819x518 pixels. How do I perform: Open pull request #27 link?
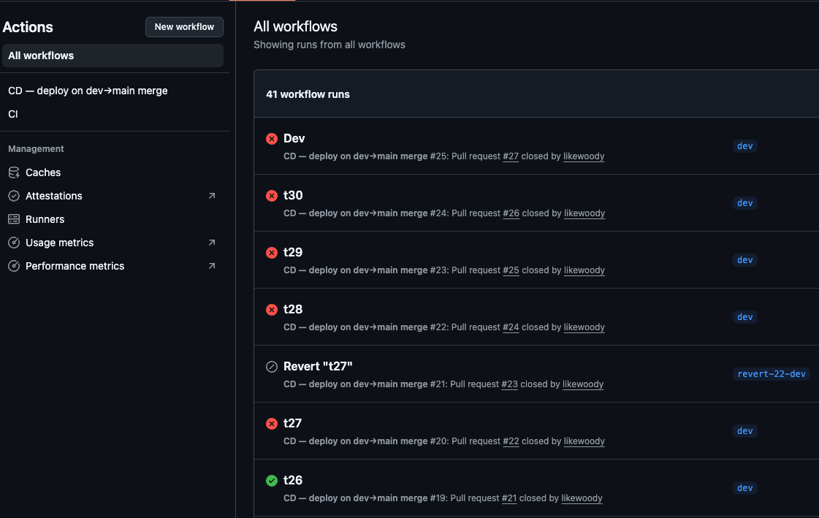click(511, 156)
